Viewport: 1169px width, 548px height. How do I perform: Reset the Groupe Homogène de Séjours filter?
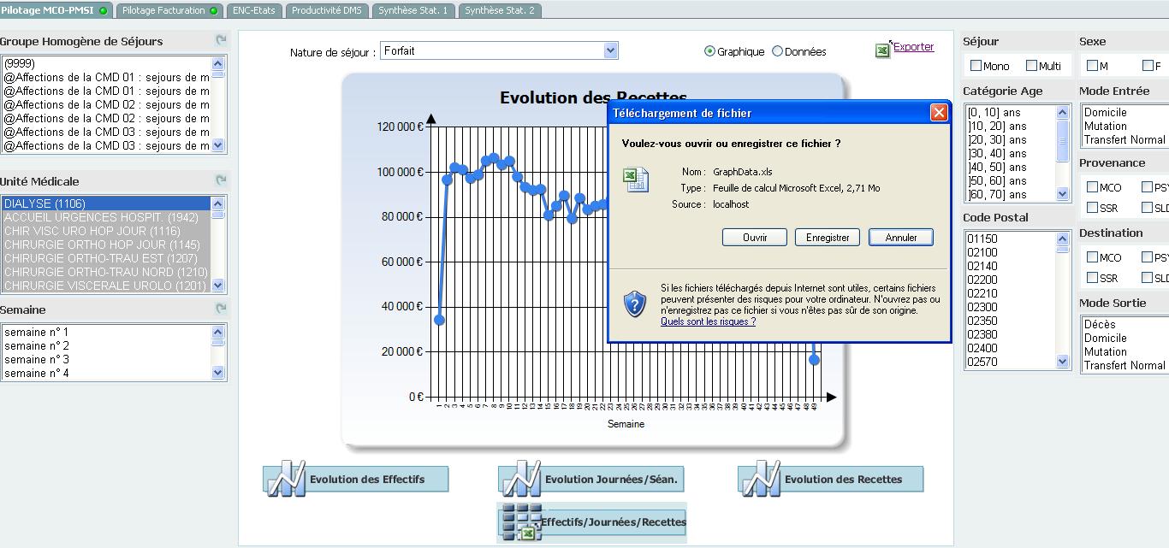(221, 40)
